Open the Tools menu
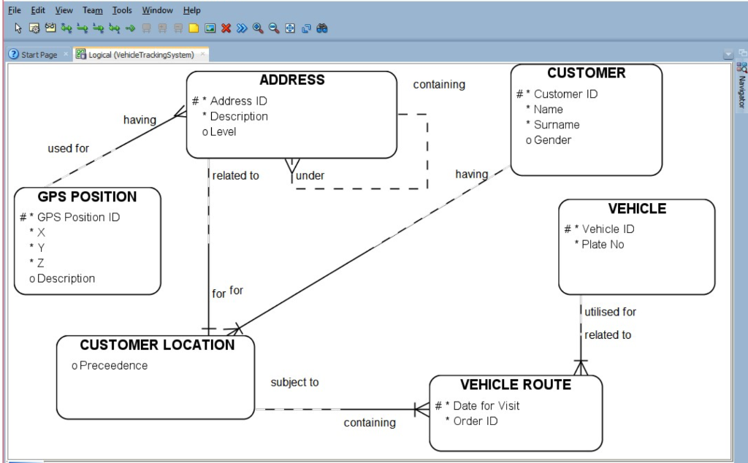 coord(121,10)
